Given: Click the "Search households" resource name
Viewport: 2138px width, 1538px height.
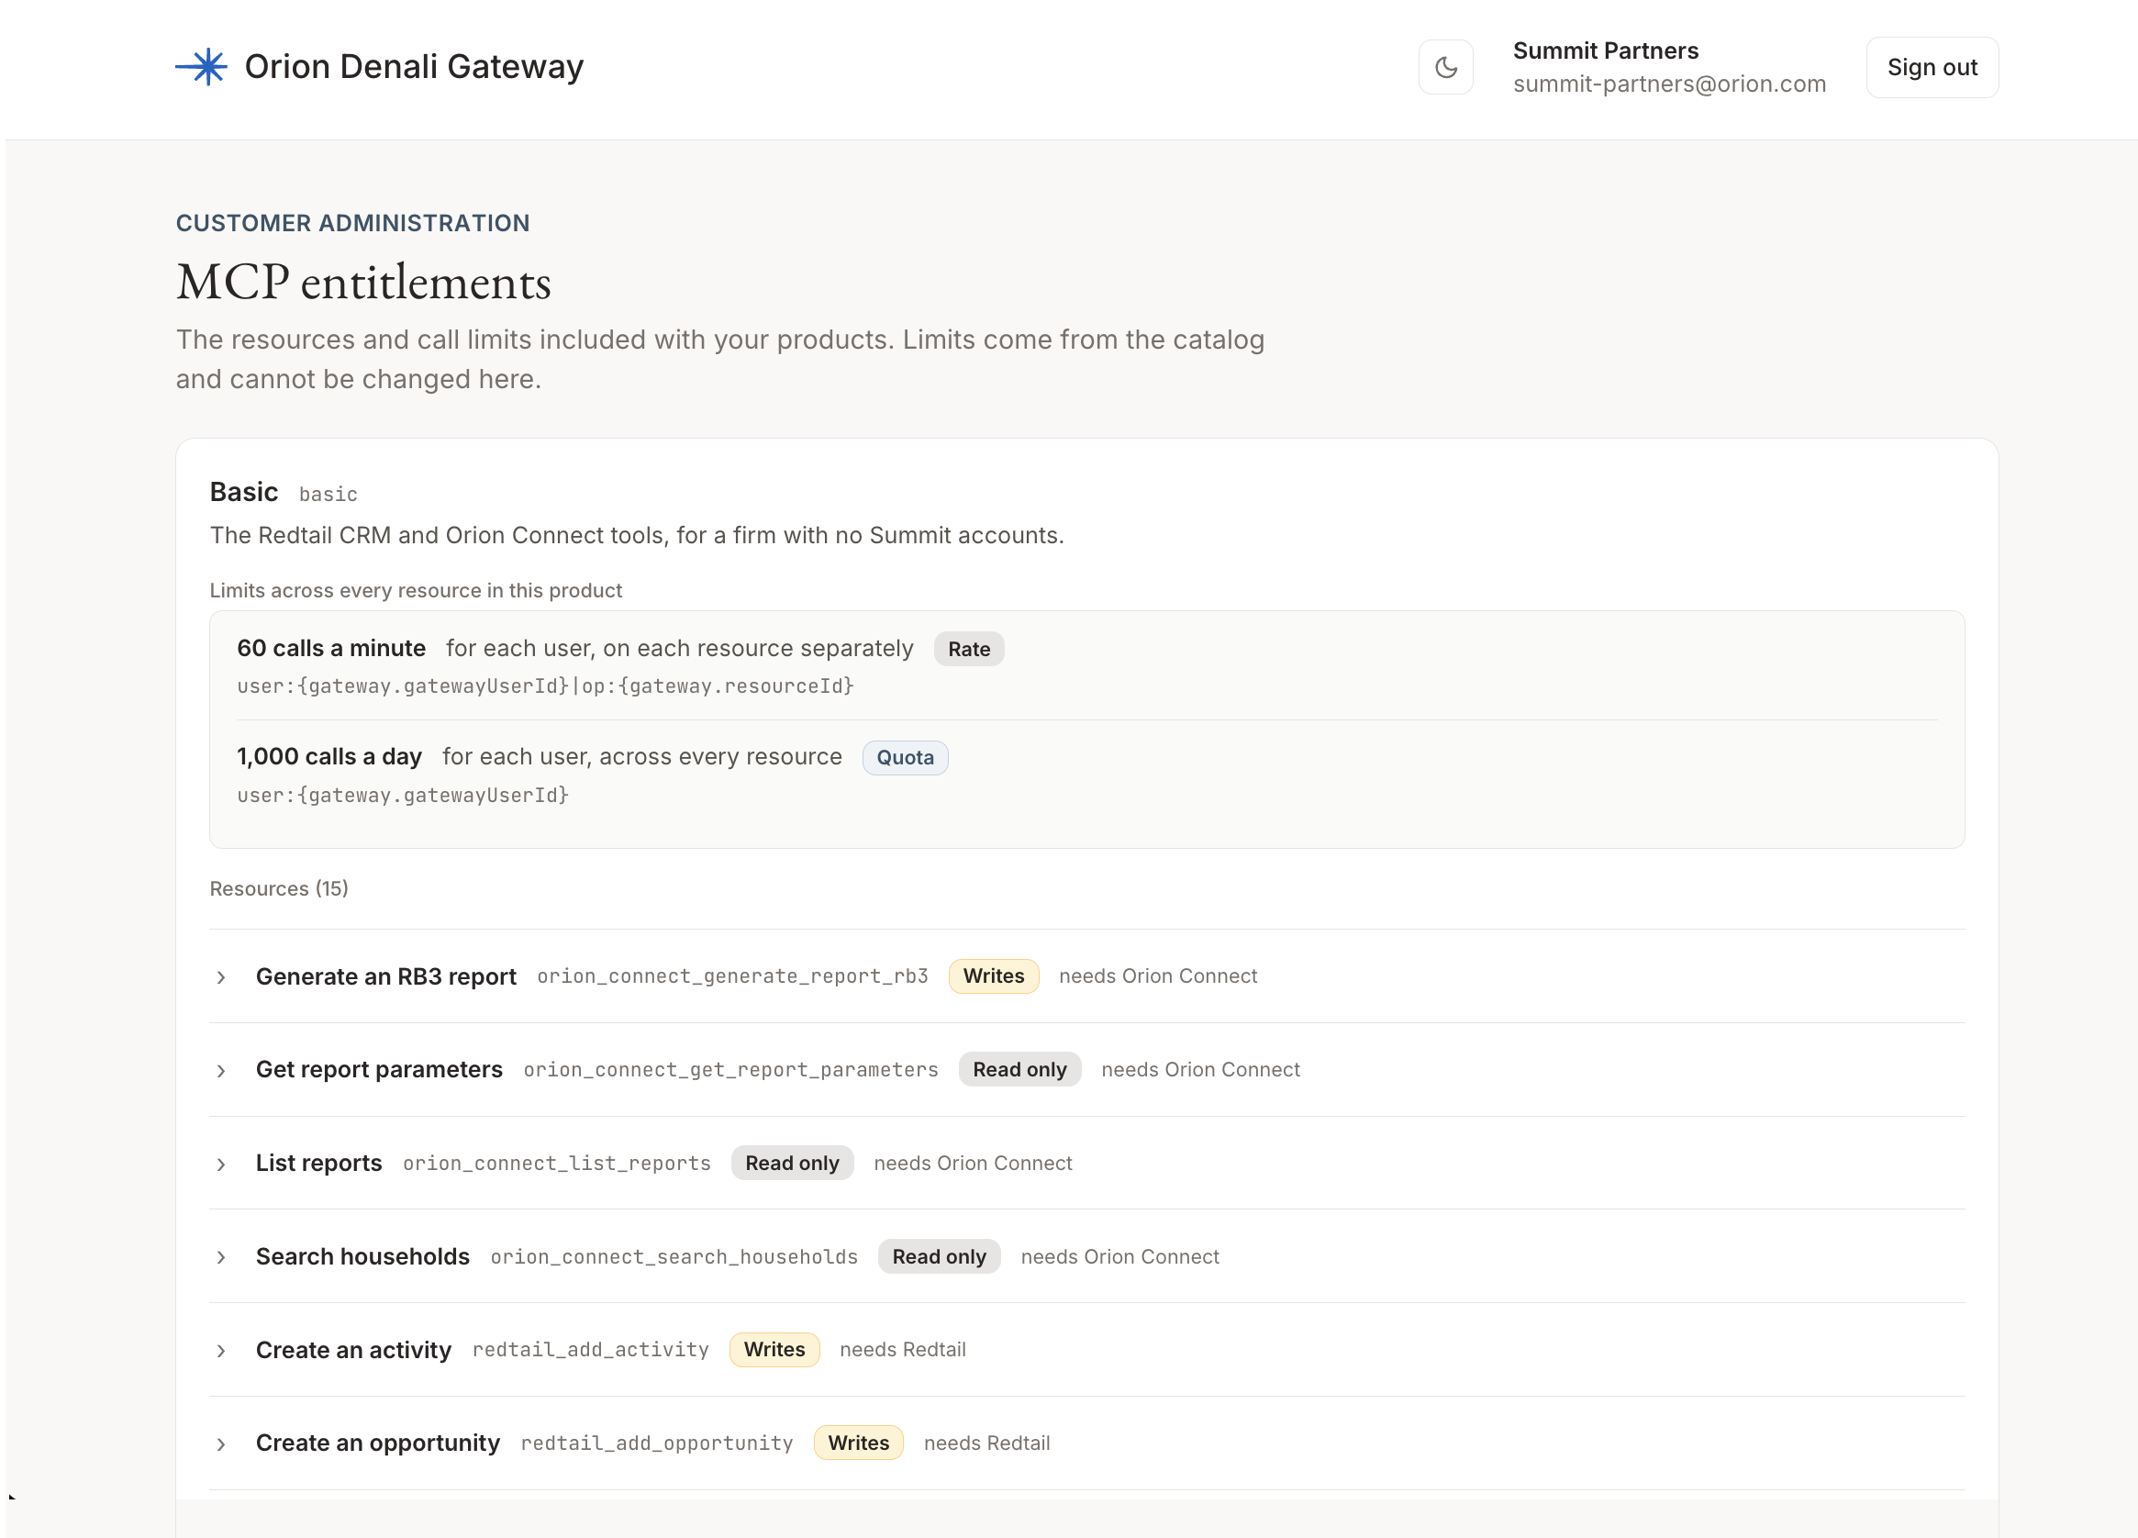Looking at the screenshot, I should [362, 1256].
